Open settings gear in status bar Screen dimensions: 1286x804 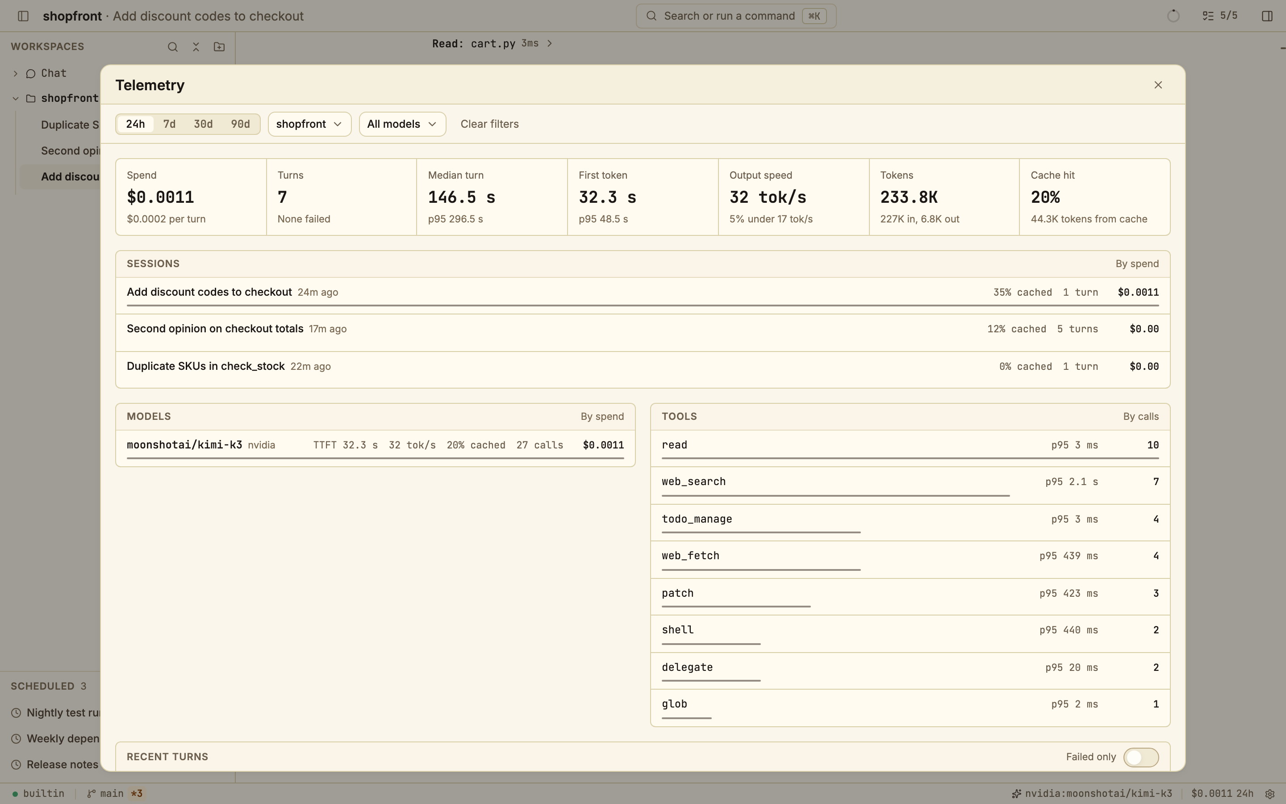coord(1269,794)
